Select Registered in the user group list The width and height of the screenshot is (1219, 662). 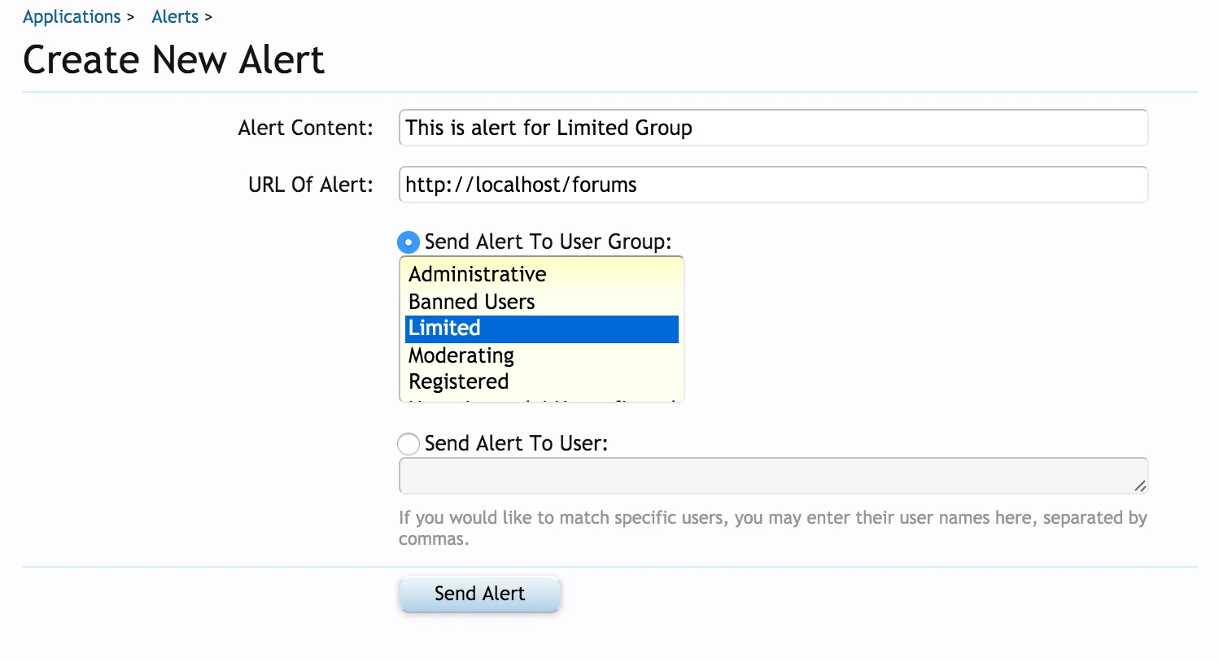[542, 381]
